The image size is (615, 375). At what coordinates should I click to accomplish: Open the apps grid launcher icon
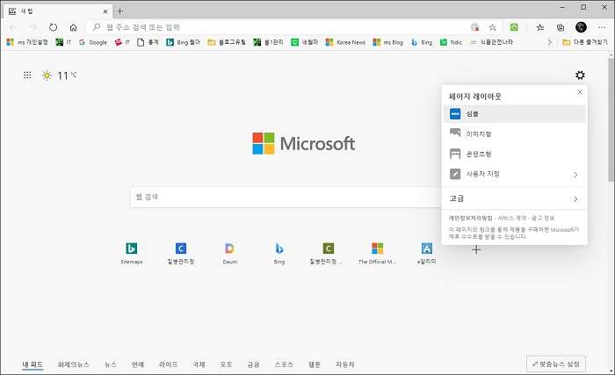[27, 75]
